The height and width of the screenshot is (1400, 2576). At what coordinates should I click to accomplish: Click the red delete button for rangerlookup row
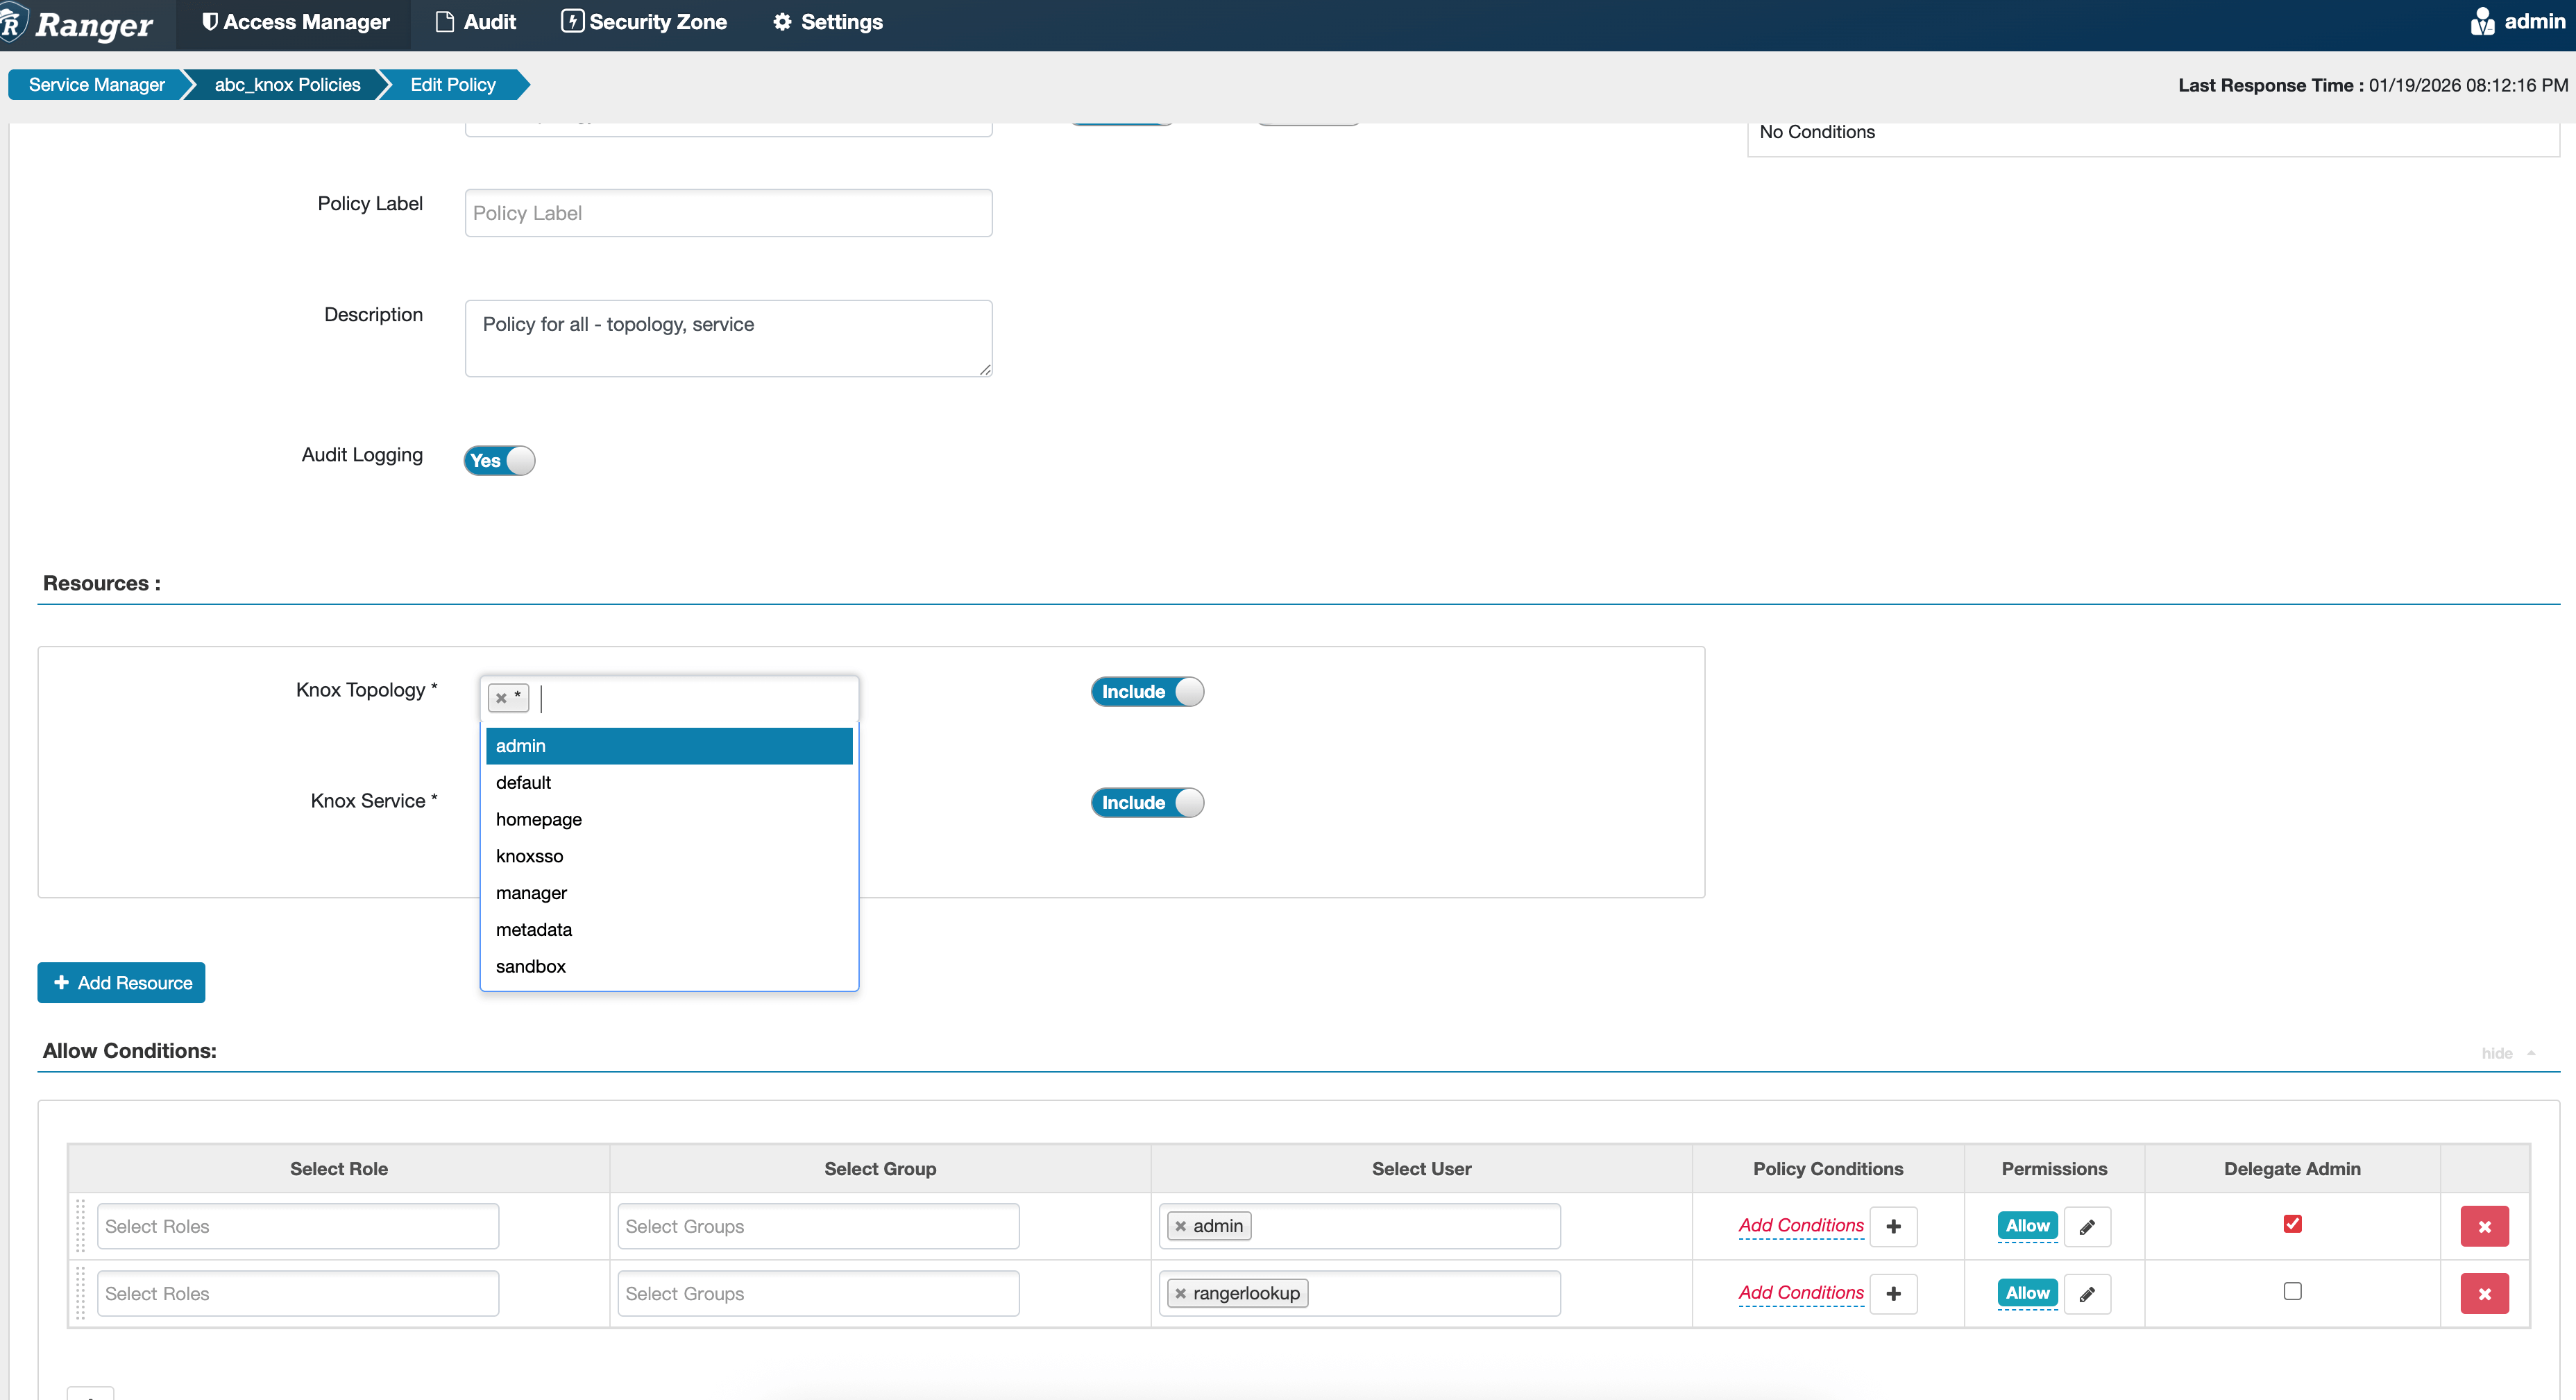pyautogui.click(x=2484, y=1293)
